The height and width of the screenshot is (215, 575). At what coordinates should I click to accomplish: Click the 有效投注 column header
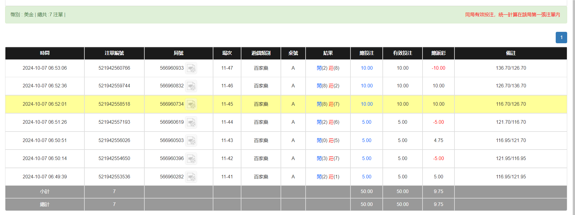[x=402, y=53]
